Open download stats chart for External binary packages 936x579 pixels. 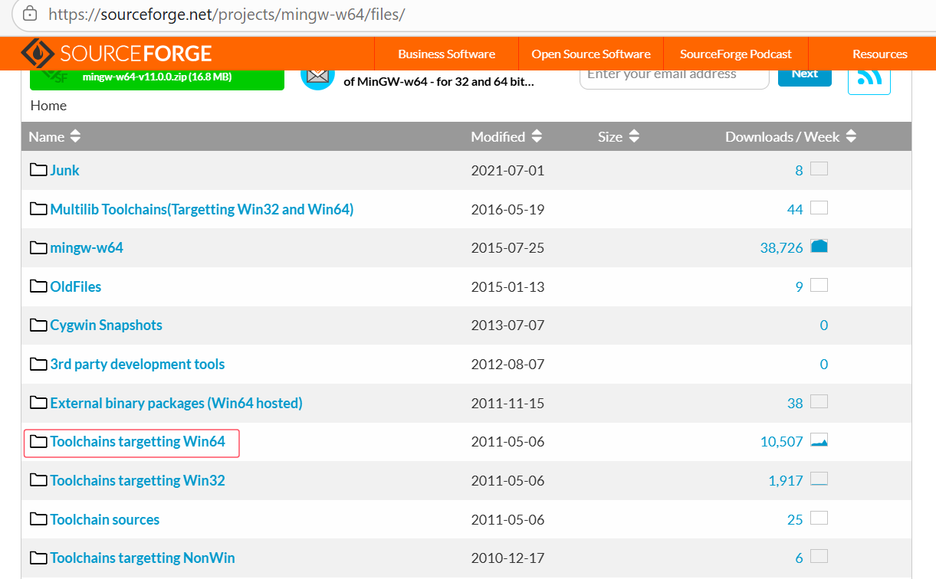pos(819,401)
